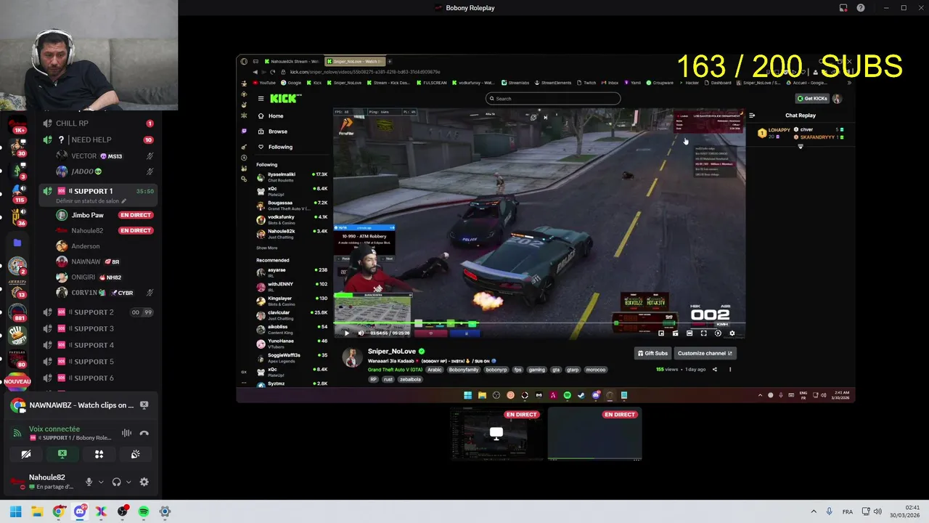Focus the Kick search field

click(553, 98)
